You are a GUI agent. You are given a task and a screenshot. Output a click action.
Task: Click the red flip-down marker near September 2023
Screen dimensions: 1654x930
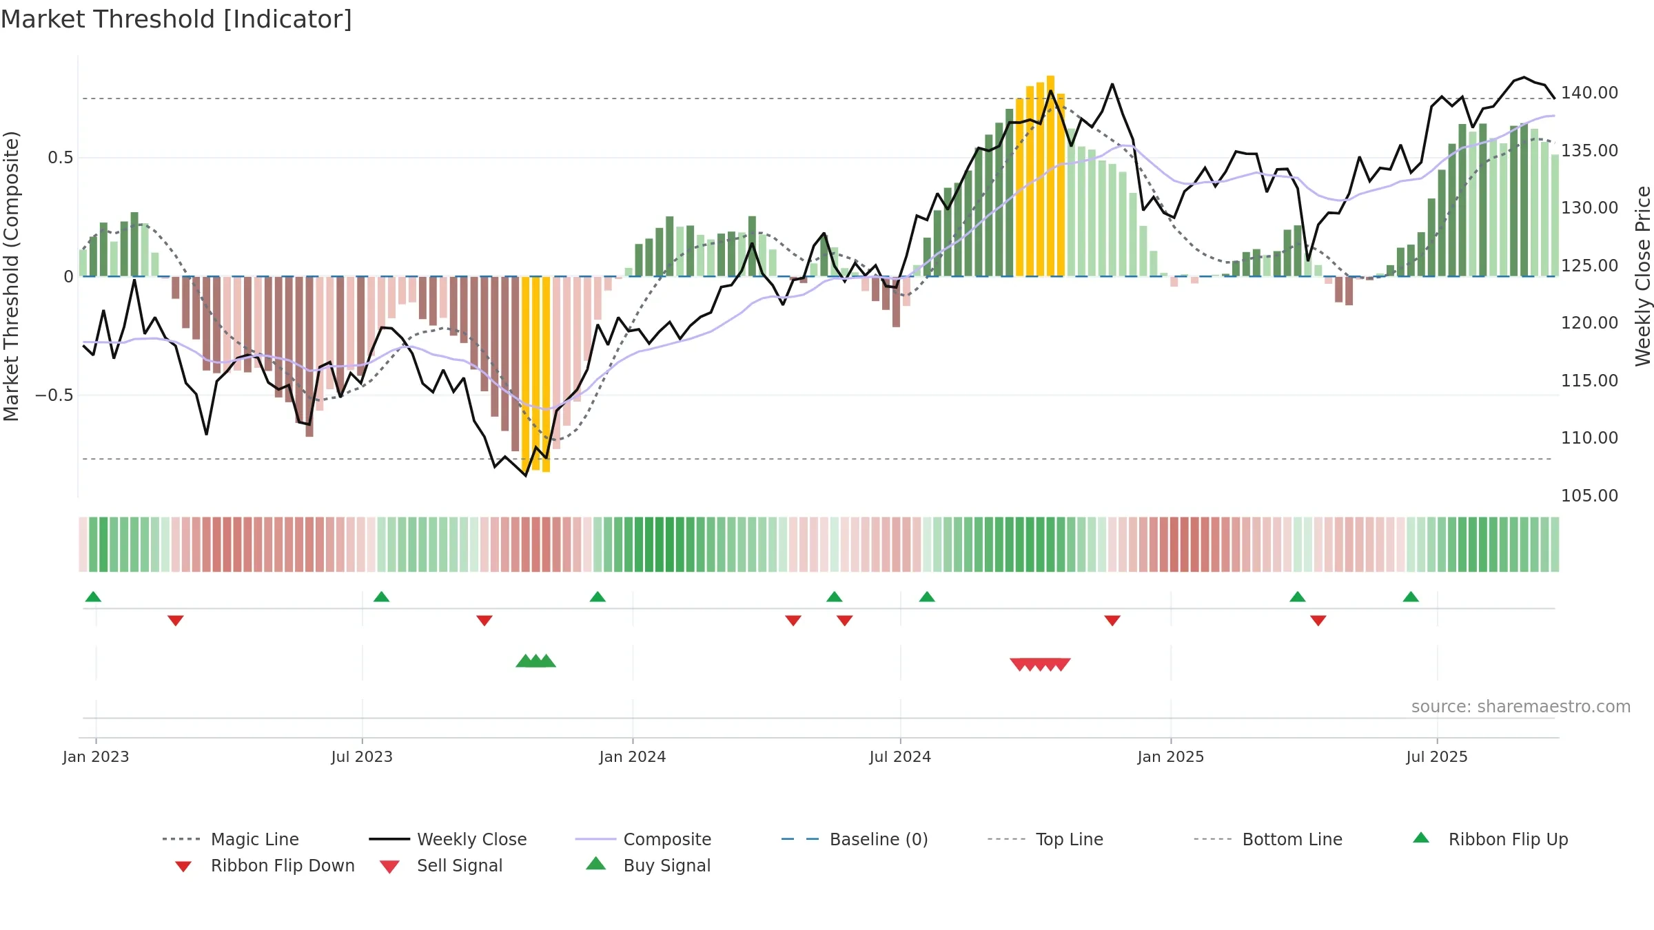point(484,621)
